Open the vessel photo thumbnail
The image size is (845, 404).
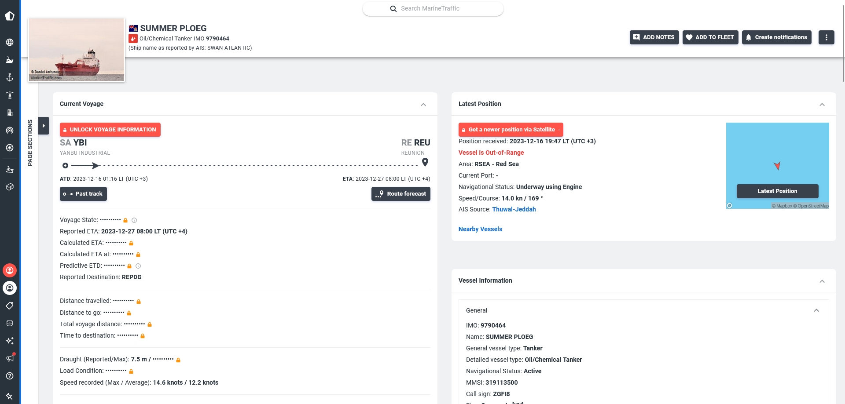coord(77,50)
